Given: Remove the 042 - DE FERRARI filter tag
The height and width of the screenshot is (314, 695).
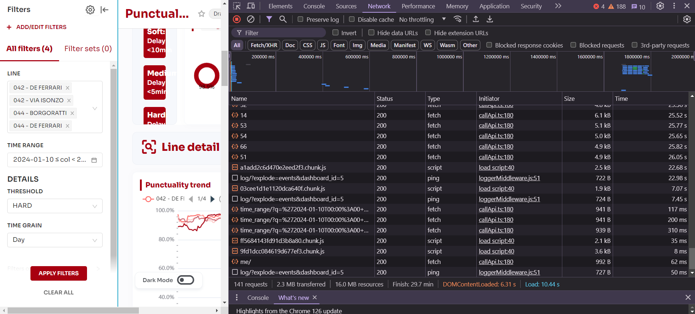Looking at the screenshot, I should pos(67,88).
